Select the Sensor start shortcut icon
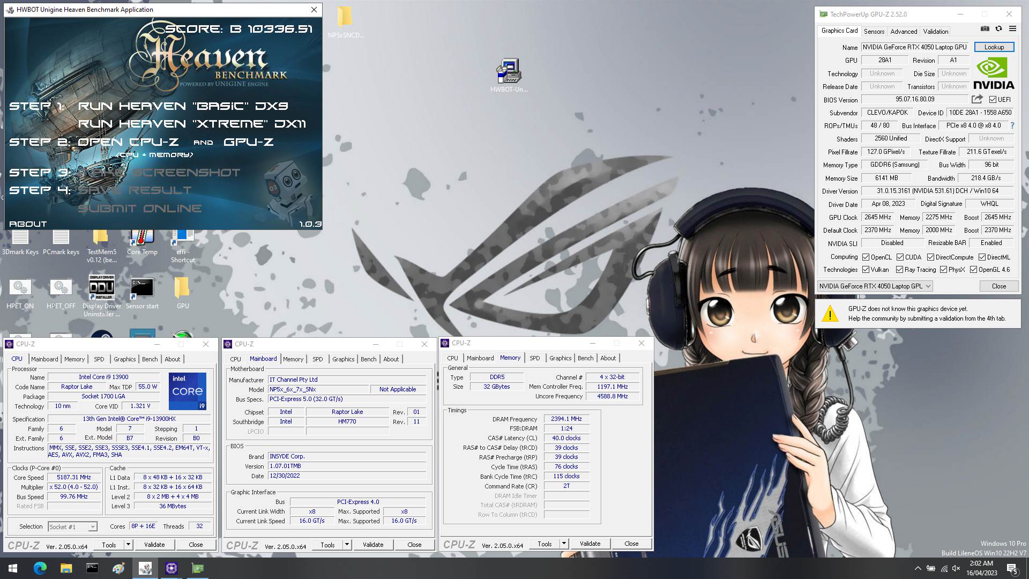The width and height of the screenshot is (1029, 579). [x=142, y=293]
